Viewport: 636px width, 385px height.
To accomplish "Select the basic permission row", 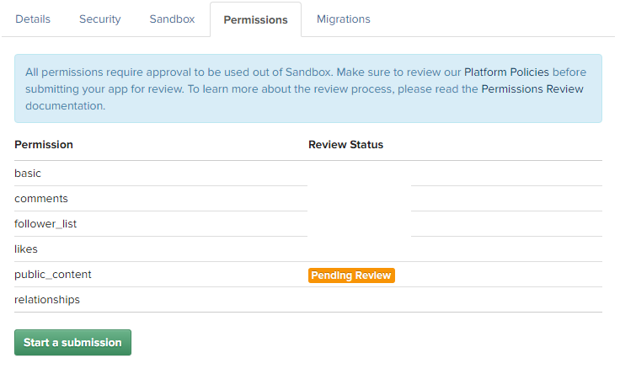I will click(x=308, y=174).
